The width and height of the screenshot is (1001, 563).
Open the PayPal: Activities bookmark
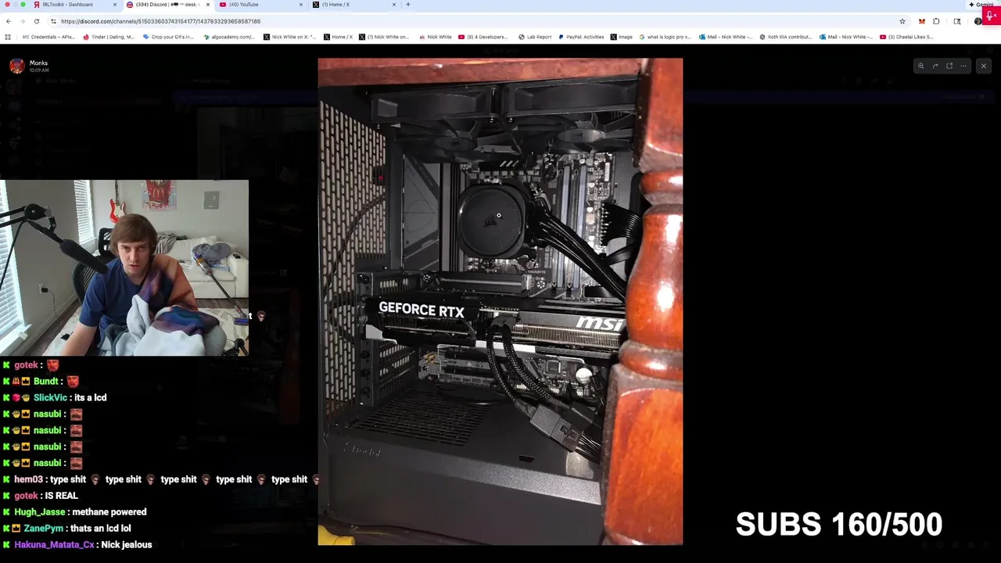coord(581,37)
